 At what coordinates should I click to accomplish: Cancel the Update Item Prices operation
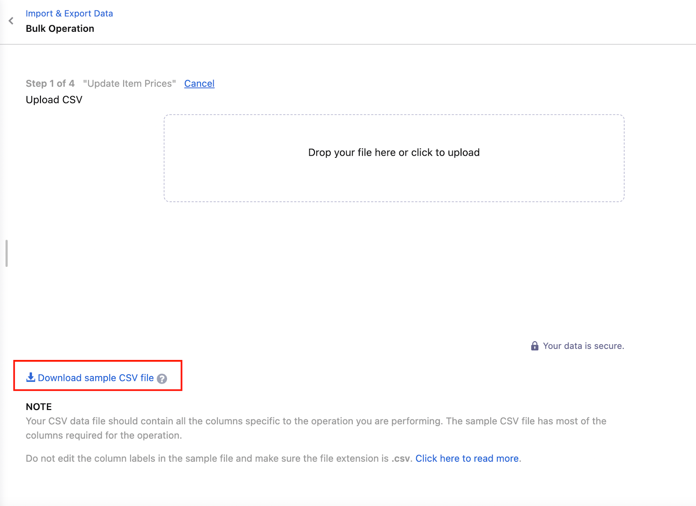tap(199, 83)
